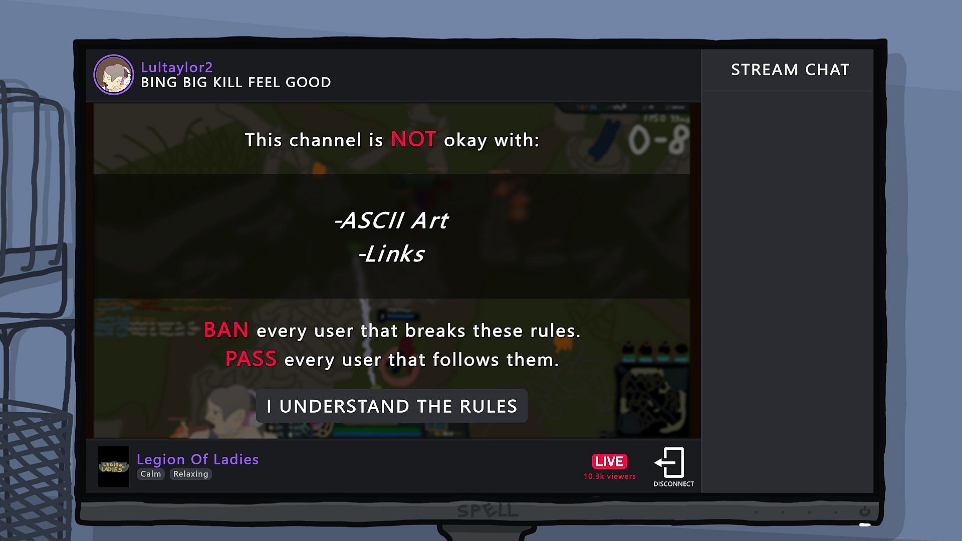The image size is (962, 541).
Task: Click the STREAM CHAT header
Action: coord(790,70)
